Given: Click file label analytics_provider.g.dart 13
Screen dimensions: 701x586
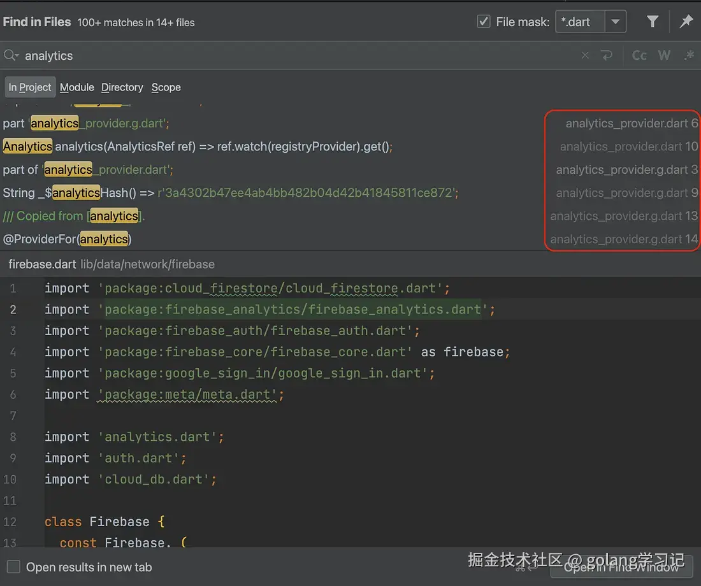Looking at the screenshot, I should click(624, 217).
